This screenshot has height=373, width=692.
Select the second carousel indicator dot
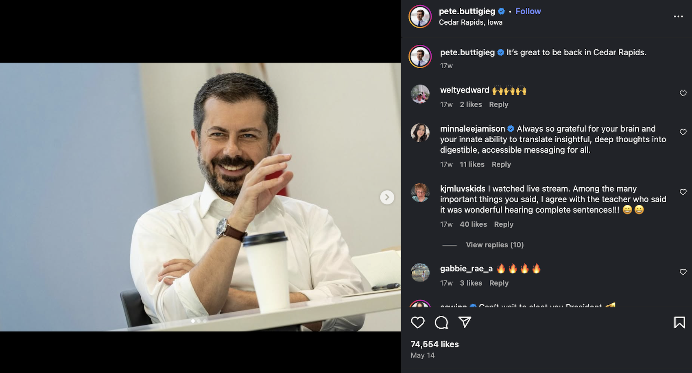199,321
